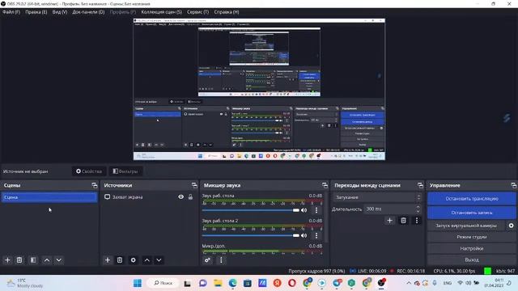This screenshot has height=291, width=518.
Task: Open advanced audio properties gear icon
Action: coord(207,260)
